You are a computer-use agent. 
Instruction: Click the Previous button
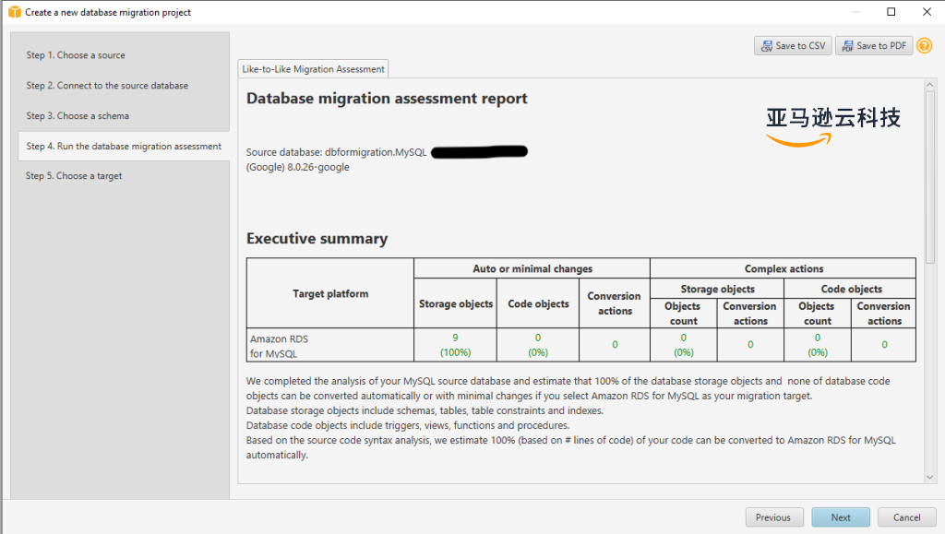pos(773,517)
